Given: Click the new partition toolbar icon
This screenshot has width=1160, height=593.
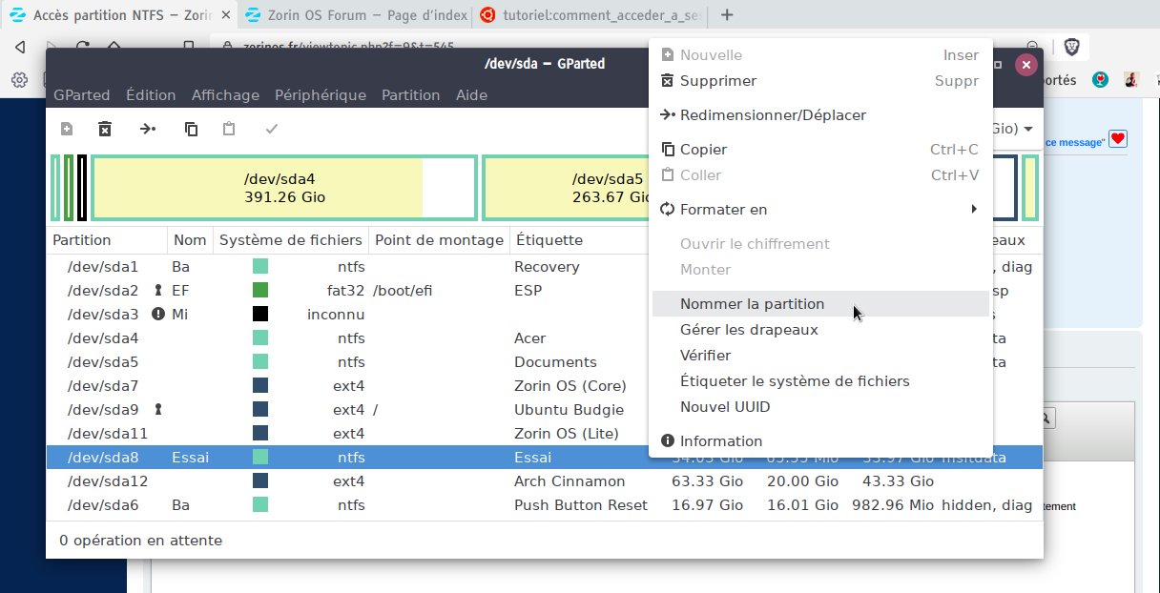Looking at the screenshot, I should click(x=67, y=129).
